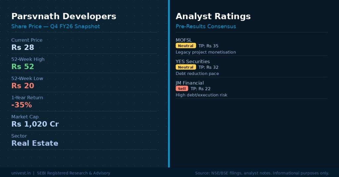Viewport: 339px width, 177px height.
Task: Select the Rs 20 low value
Action: pos(23,86)
